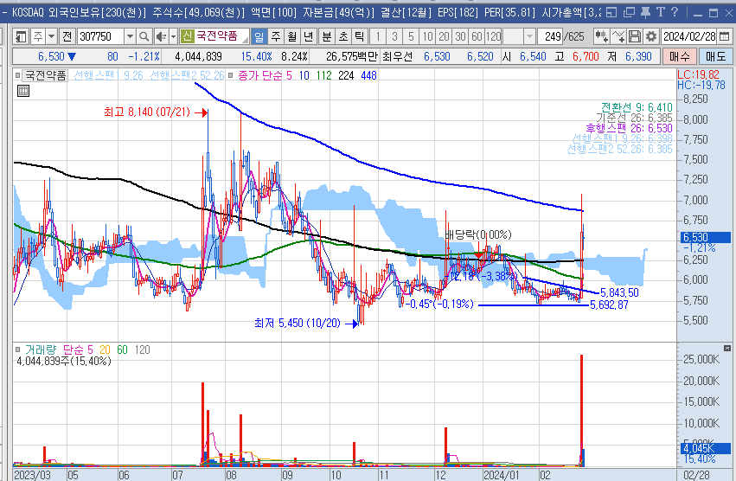Click the add candlestick chart icon
The image size is (736, 481).
coord(601,36)
